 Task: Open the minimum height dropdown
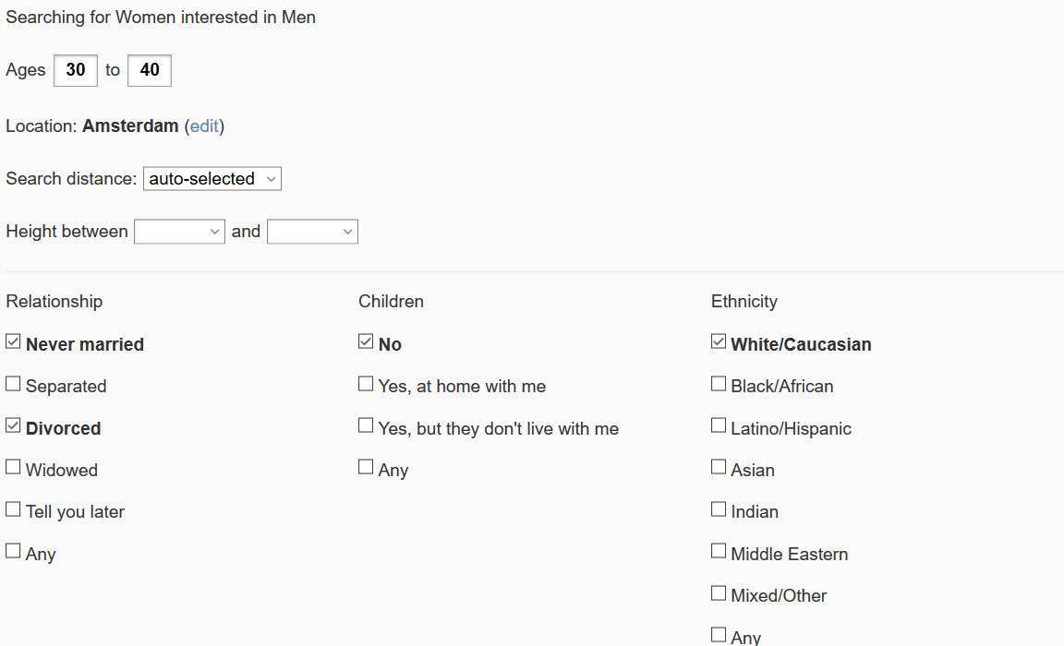click(x=179, y=232)
